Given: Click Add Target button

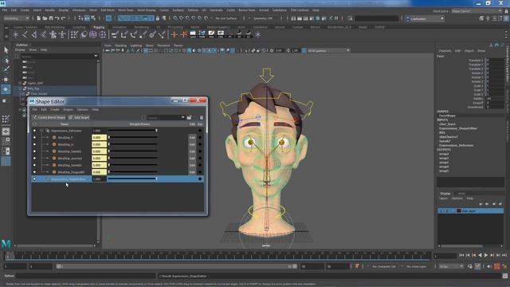Looking at the screenshot, I should tap(78, 117).
